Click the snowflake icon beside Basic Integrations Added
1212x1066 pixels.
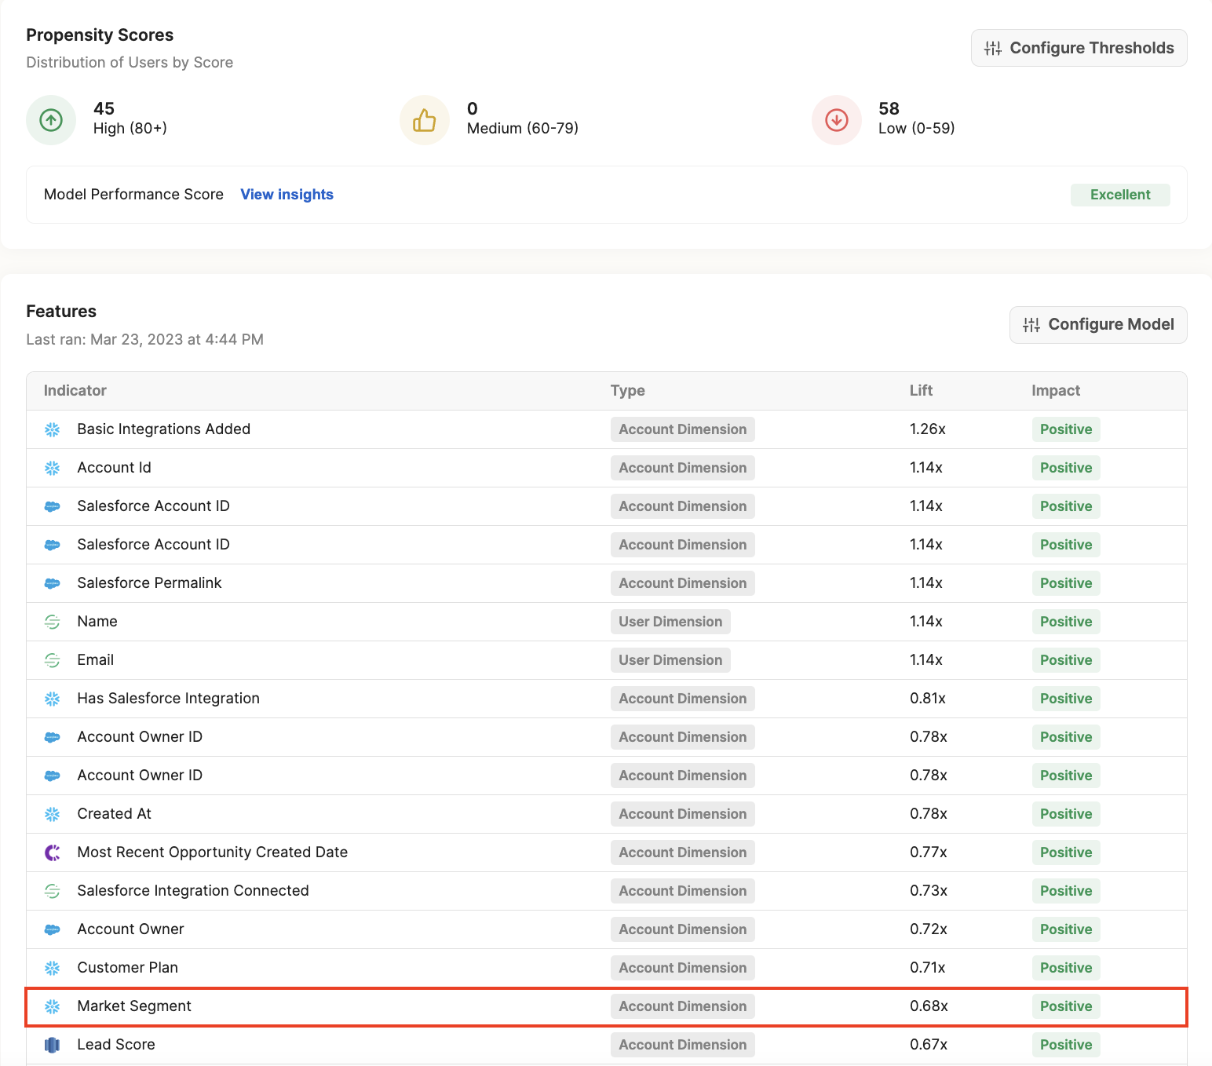(x=53, y=429)
